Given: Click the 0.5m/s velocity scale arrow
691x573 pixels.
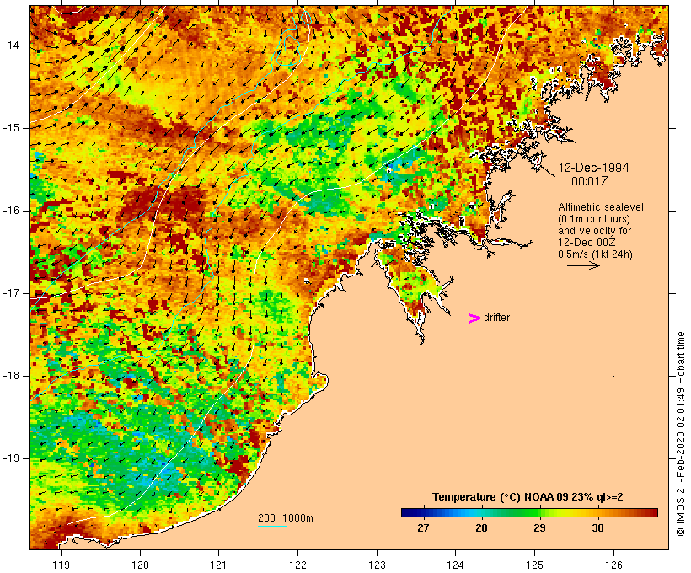Looking at the screenshot, I should pos(583,265).
